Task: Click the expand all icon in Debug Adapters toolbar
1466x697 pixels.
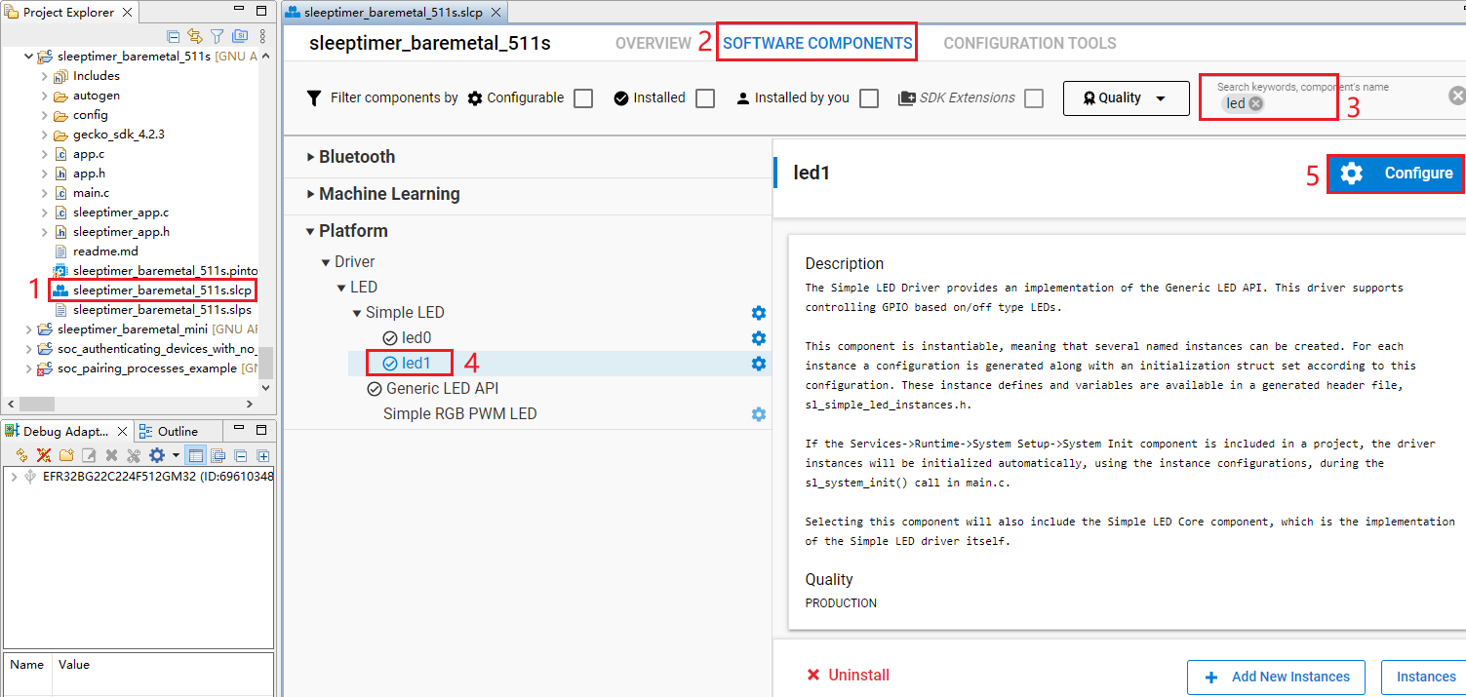Action: click(263, 455)
